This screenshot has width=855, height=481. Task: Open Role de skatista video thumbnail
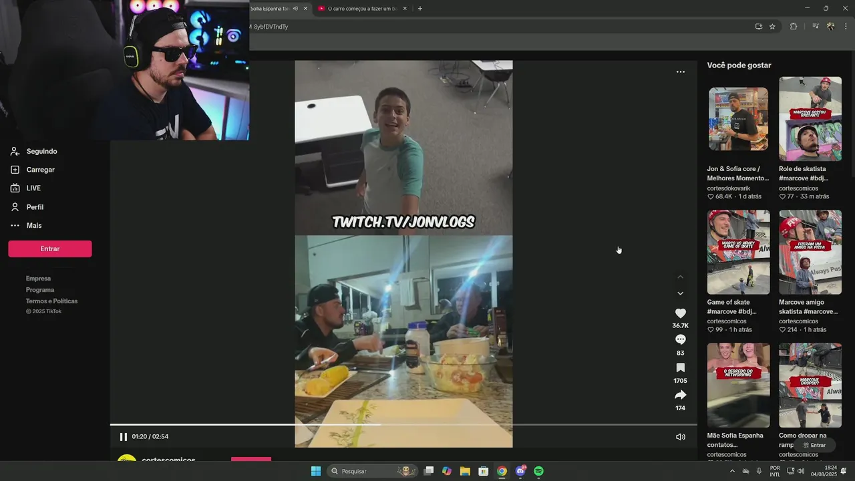(810, 119)
